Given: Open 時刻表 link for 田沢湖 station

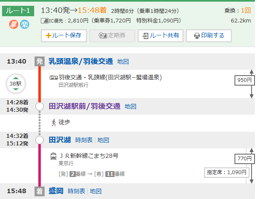Looking at the screenshot, I should [84, 140].
